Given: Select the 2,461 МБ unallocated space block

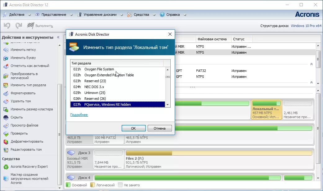Looking at the screenshot, I should point(298,110).
